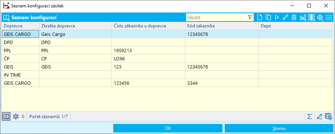Click customer number cell 1959213
Viewport: 335px width, 134px height.
(x=148, y=50)
